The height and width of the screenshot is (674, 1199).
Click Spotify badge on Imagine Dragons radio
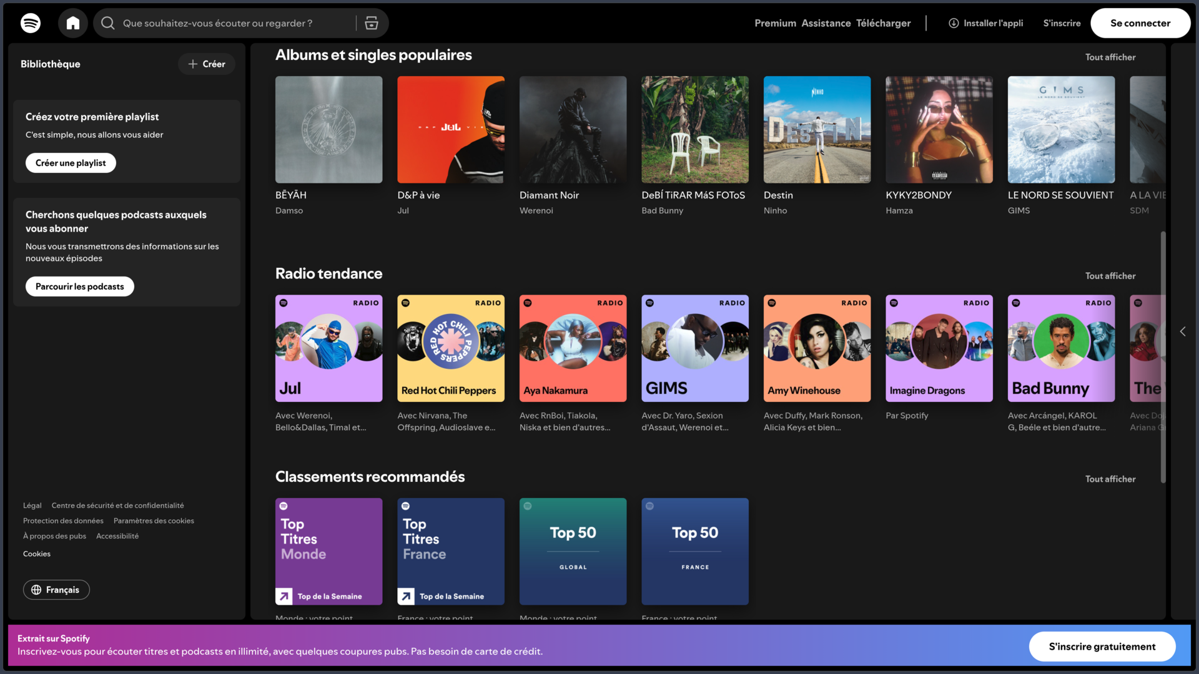coord(894,303)
